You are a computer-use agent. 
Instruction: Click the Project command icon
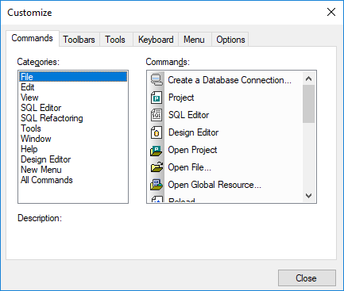[x=157, y=98]
